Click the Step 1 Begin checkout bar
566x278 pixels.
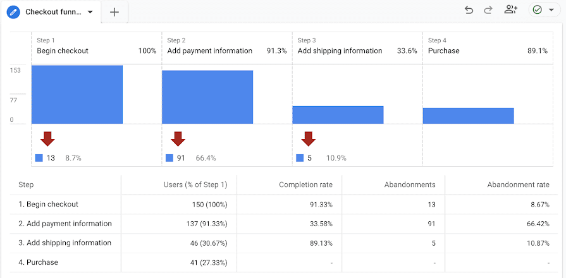coord(77,95)
